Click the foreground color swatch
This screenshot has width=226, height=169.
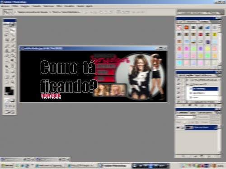7,90
